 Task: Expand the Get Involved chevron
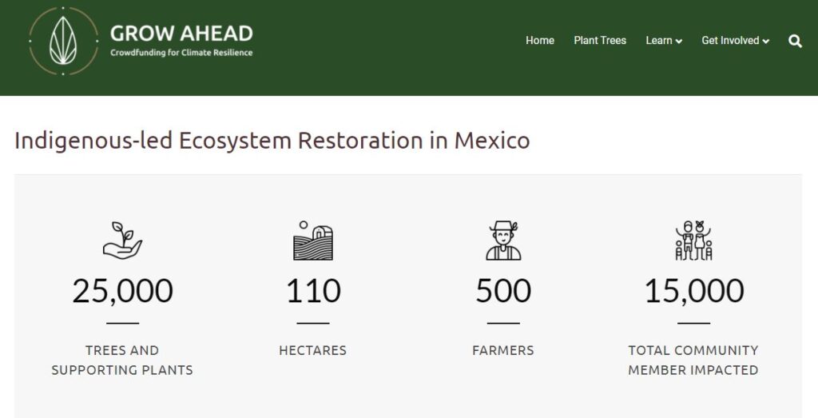tap(766, 42)
